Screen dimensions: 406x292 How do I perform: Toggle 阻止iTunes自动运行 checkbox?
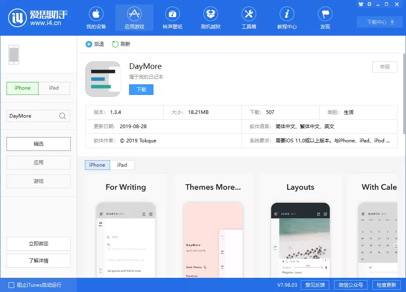11,285
